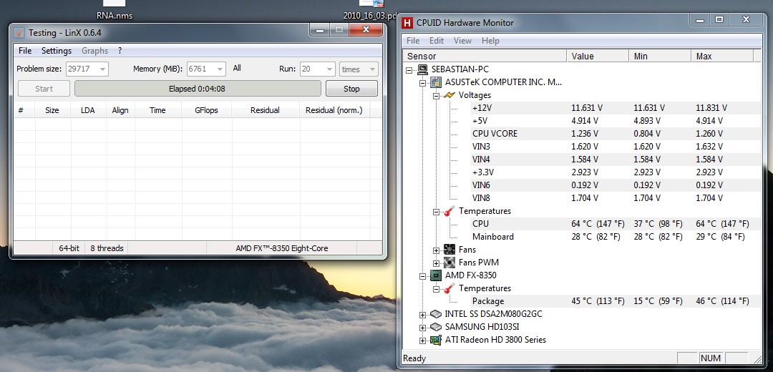Click the AMD FX-8350 processor icon
The image size is (773, 372).
[437, 275]
